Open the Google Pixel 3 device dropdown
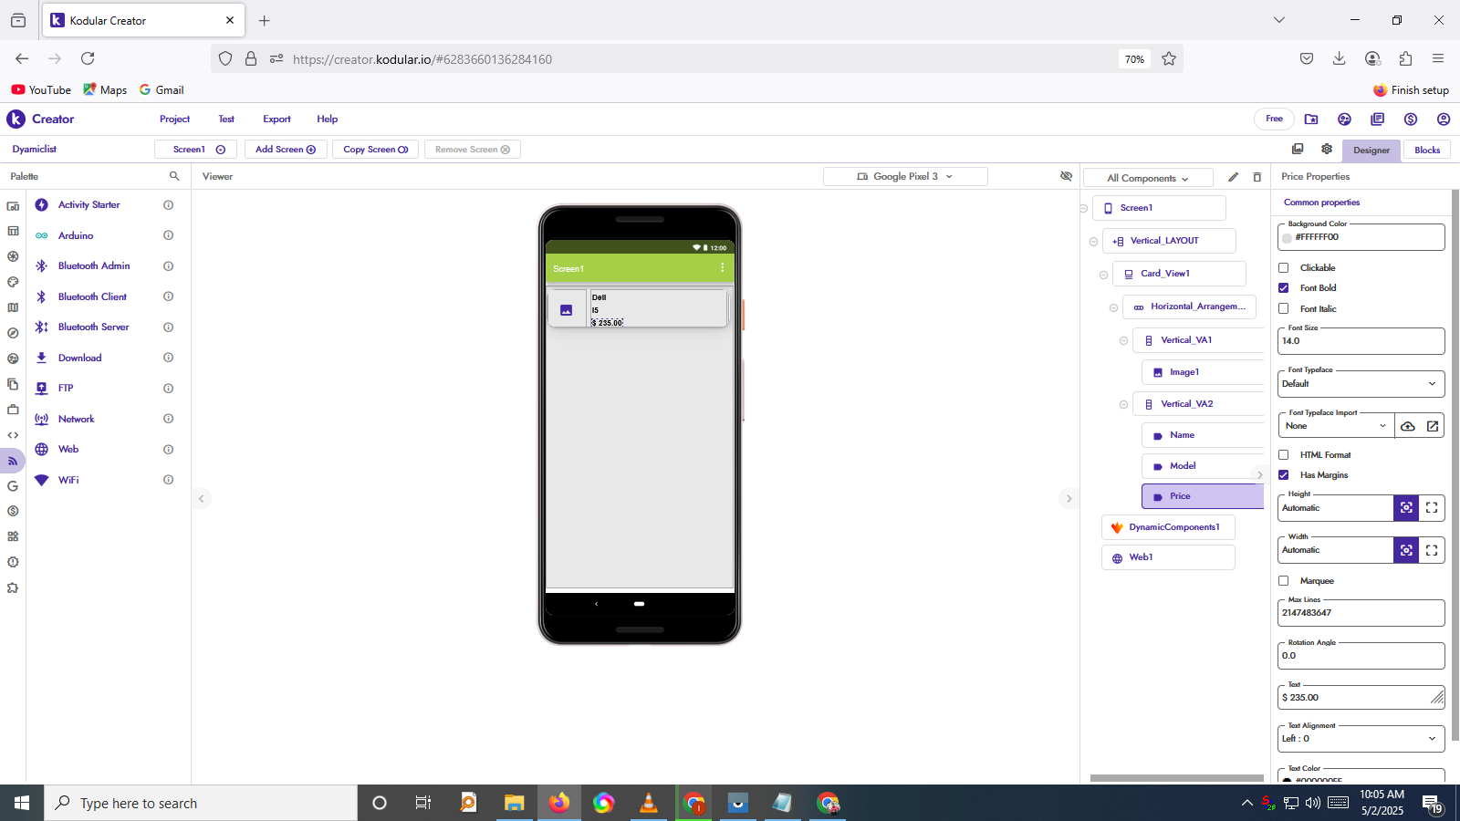 pos(904,177)
